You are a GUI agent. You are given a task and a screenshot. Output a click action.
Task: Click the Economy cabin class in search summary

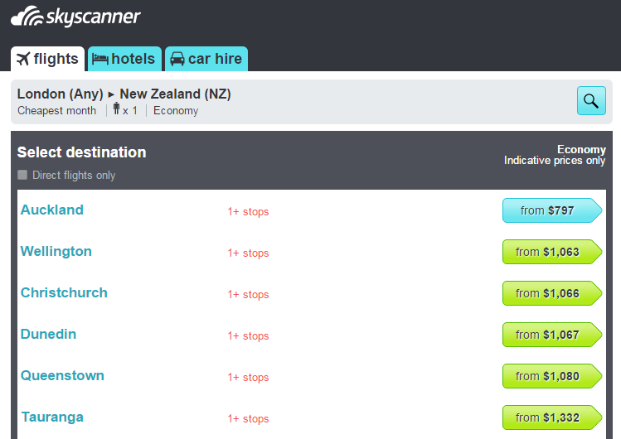pyautogui.click(x=176, y=111)
